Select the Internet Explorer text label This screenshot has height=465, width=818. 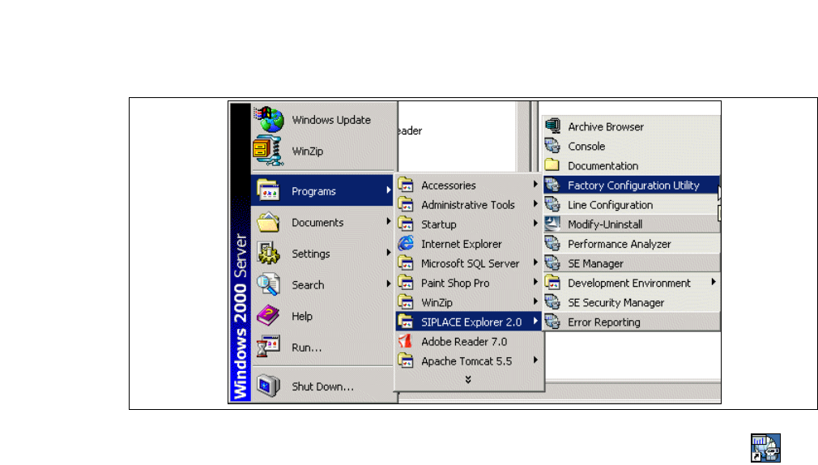click(x=462, y=244)
